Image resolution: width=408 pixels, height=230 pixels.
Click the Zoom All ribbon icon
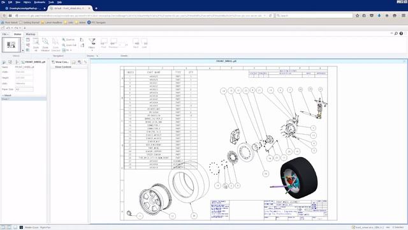36,42
